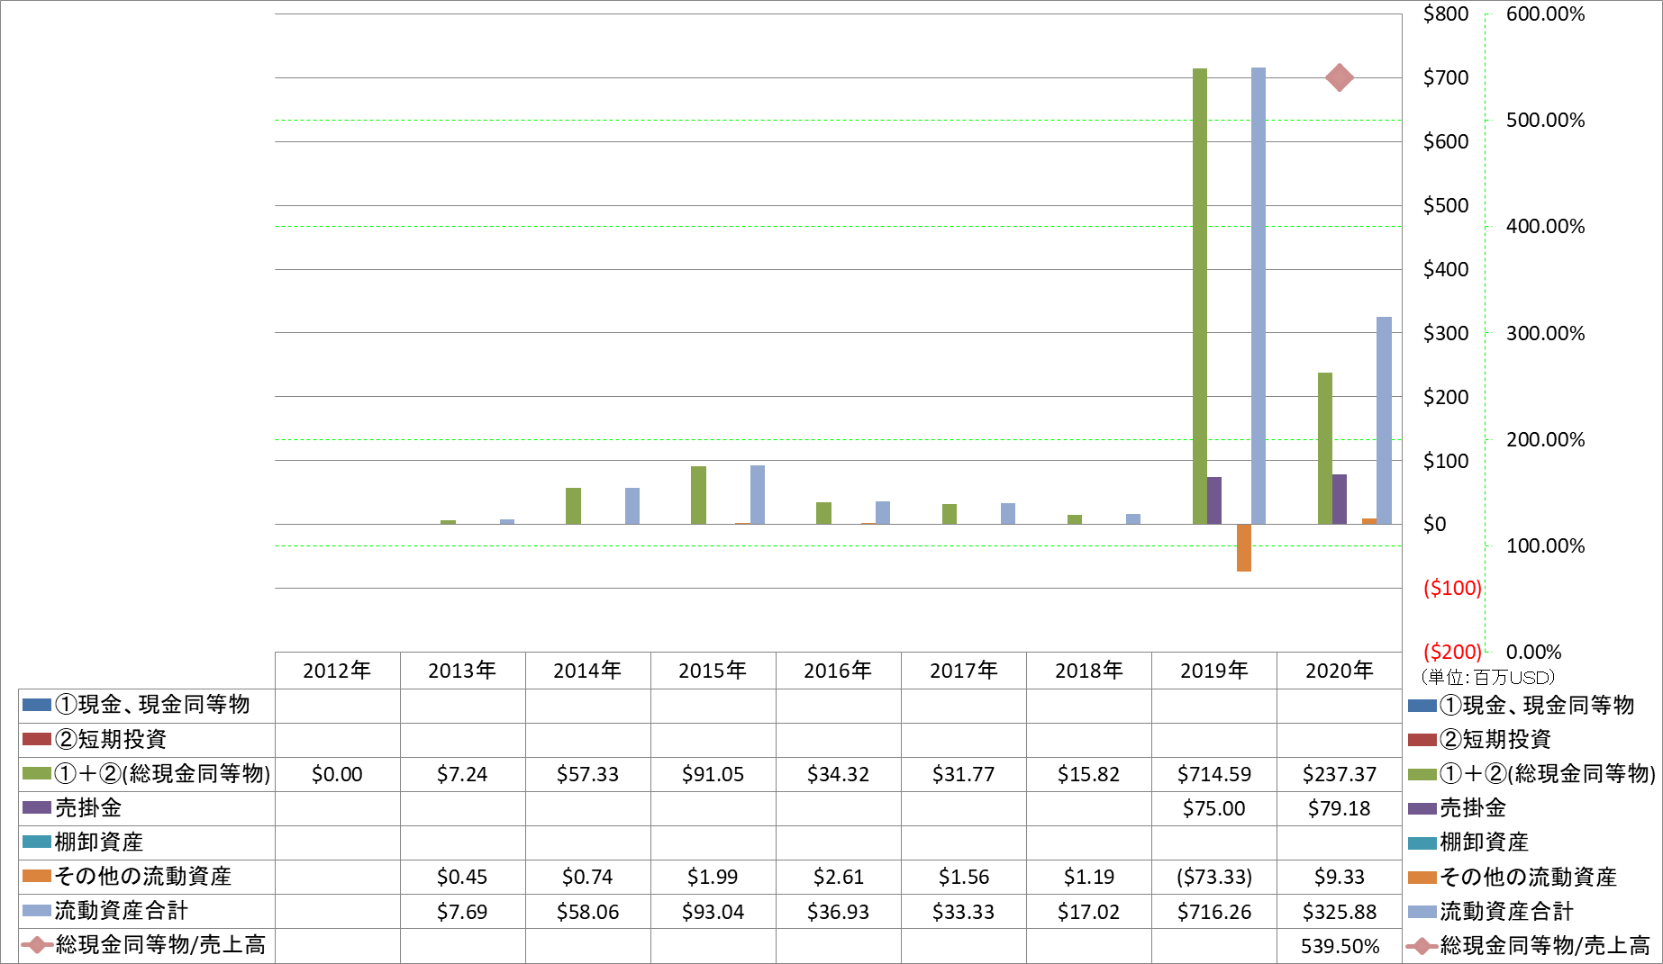The width and height of the screenshot is (1663, 964).
Task: Click the red swatch beside ②短期投資 in the left legend
Action: 37,739
